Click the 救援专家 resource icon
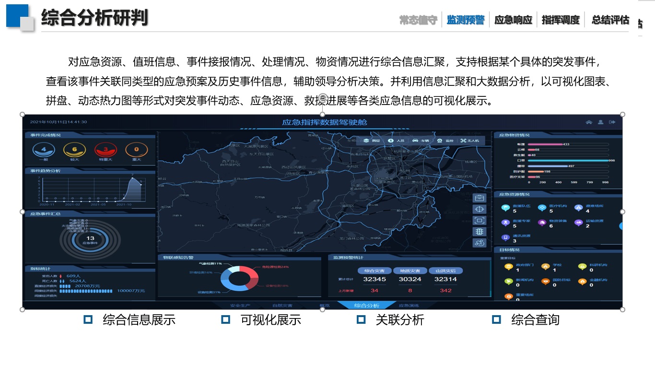This screenshot has height=366, width=655. coord(505,223)
